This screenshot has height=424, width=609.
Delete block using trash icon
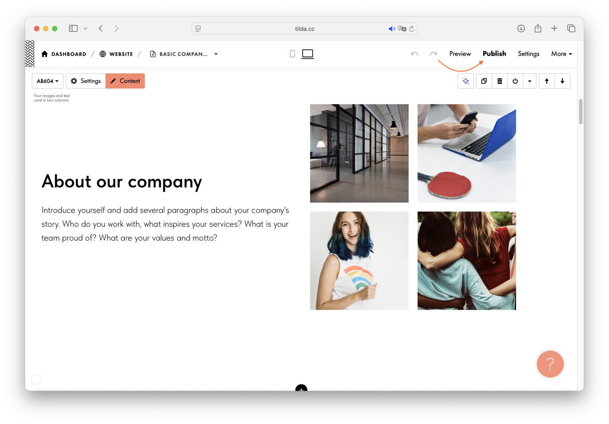500,81
